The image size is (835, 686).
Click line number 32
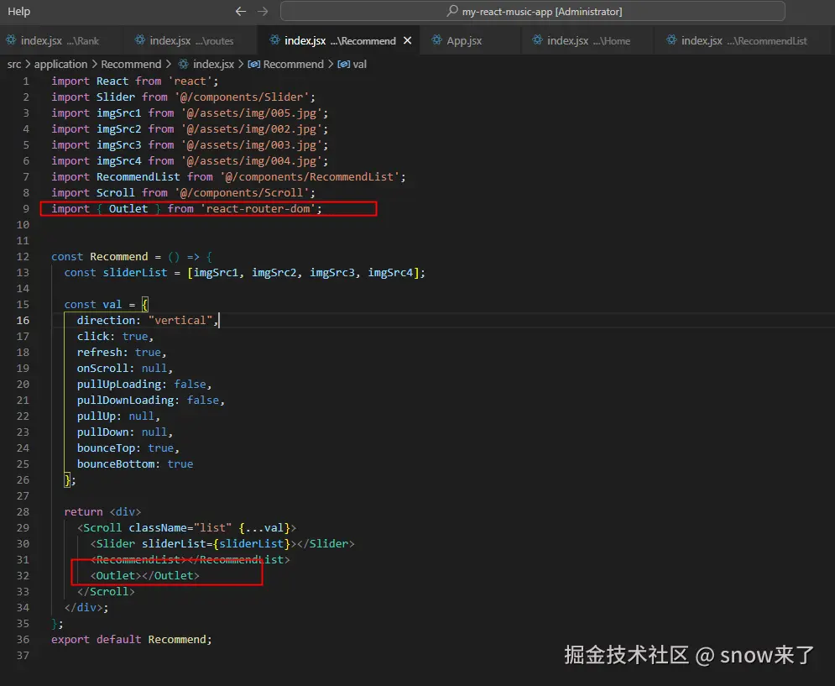click(x=23, y=576)
